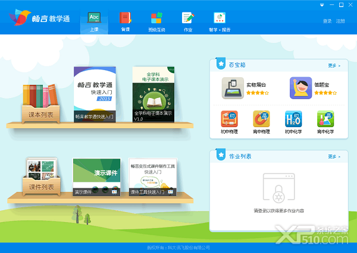Screen dimensions: 357x253
Task: Click the 注册 link
Action: (x=340, y=21)
